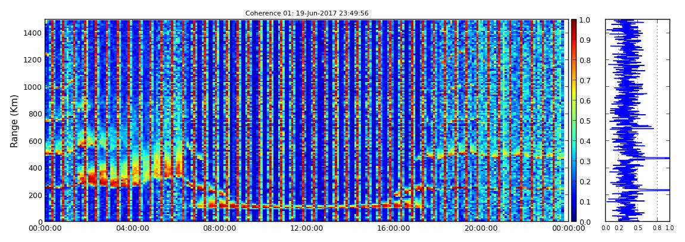The width and height of the screenshot is (685, 242).
Task: Click the colorbar's green region near 0.5
Action: (573, 121)
